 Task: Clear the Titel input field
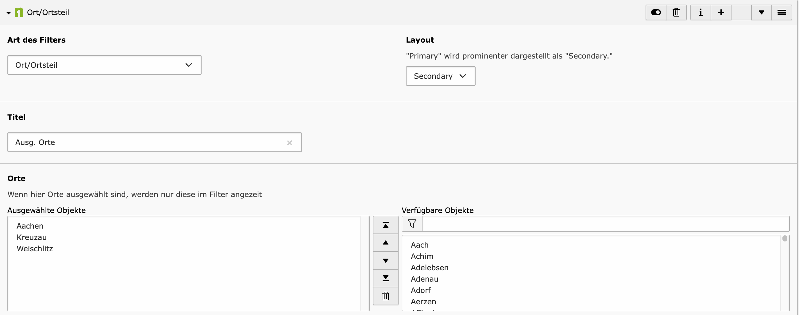pyautogui.click(x=289, y=143)
